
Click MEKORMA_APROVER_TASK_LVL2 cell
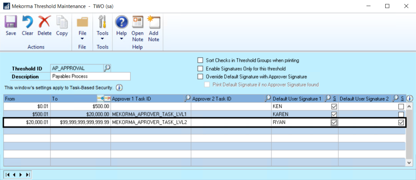click(x=151, y=123)
